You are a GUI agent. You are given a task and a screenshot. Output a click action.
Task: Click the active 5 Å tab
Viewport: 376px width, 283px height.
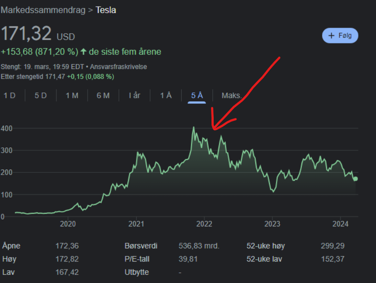tap(197, 96)
